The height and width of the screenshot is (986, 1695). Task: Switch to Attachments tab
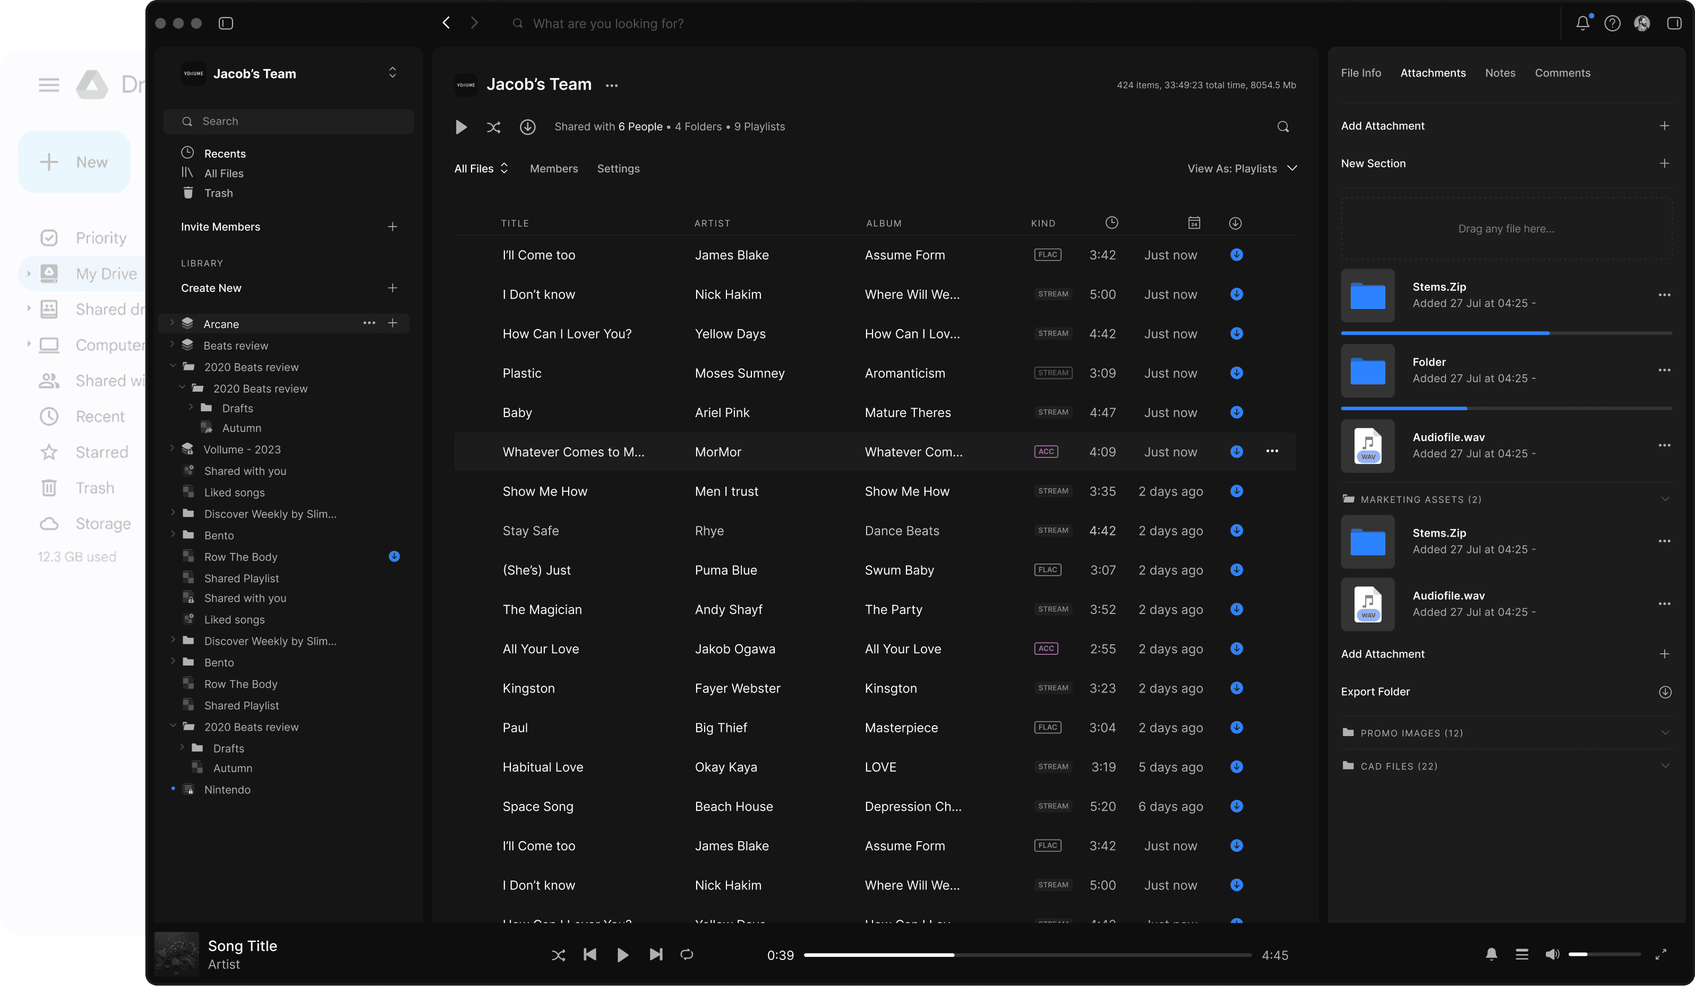point(1433,73)
